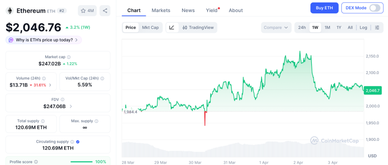This screenshot has width=388, height=165.
Task: Select the Mkt Cap chart toggle
Action: (x=150, y=28)
